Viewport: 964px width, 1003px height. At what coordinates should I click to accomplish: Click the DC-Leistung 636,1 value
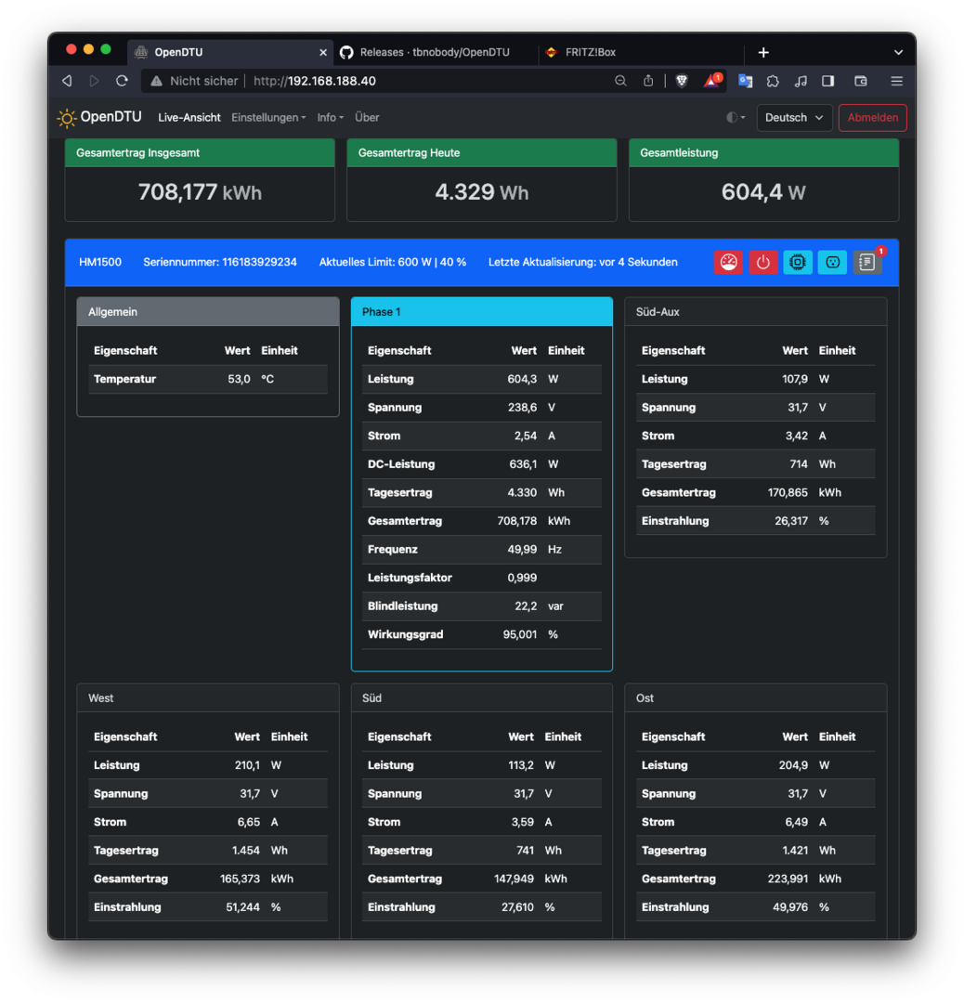[x=523, y=464]
